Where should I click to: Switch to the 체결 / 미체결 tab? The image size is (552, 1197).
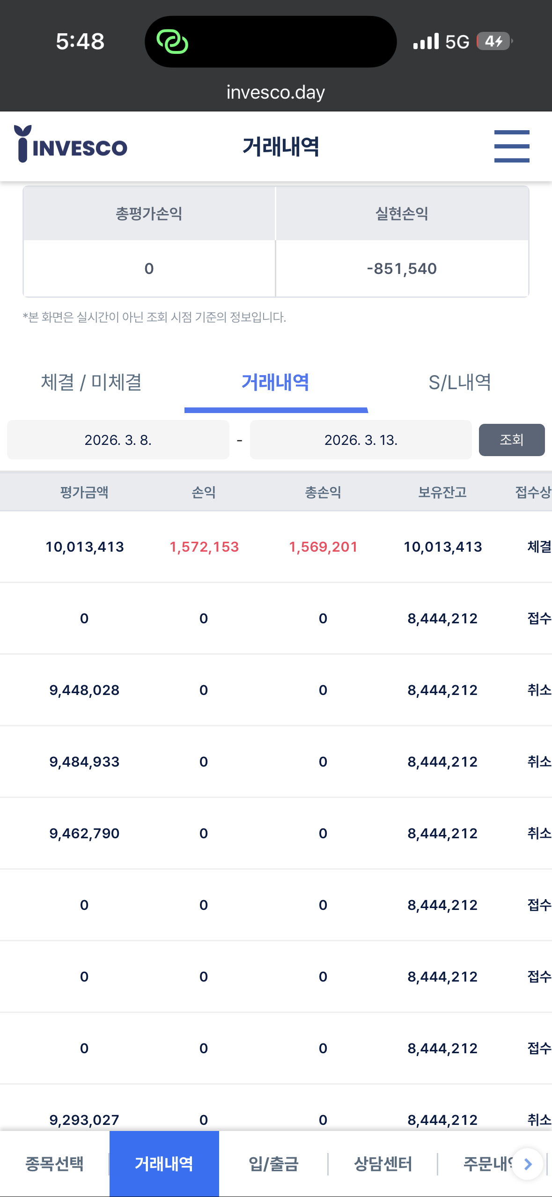tap(92, 383)
